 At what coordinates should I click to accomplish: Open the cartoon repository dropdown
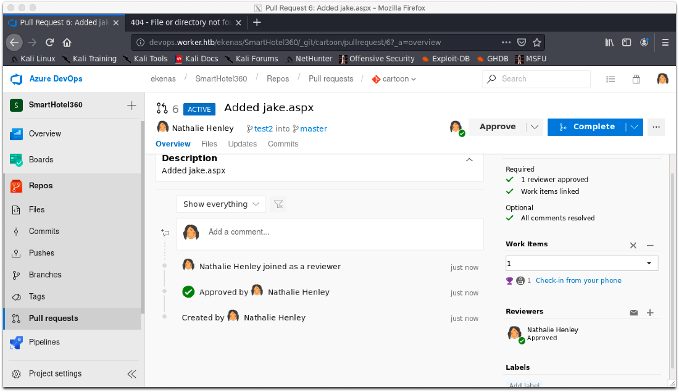click(394, 79)
